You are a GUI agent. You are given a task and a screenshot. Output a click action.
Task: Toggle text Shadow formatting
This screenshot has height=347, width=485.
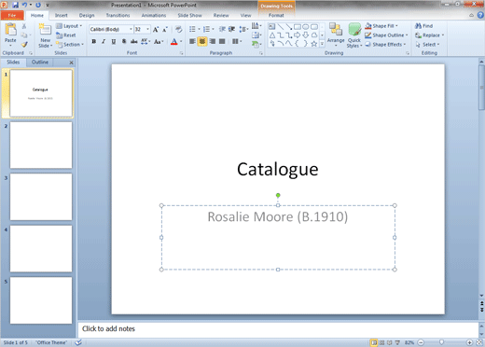click(x=124, y=41)
